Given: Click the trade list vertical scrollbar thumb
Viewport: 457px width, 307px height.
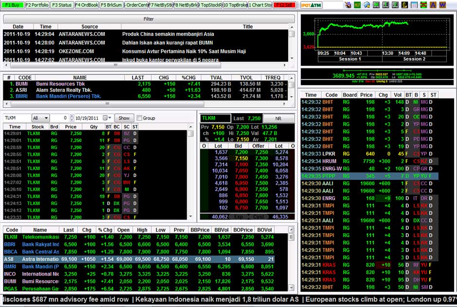Looking at the screenshot, I should pyautogui.click(x=191, y=134).
